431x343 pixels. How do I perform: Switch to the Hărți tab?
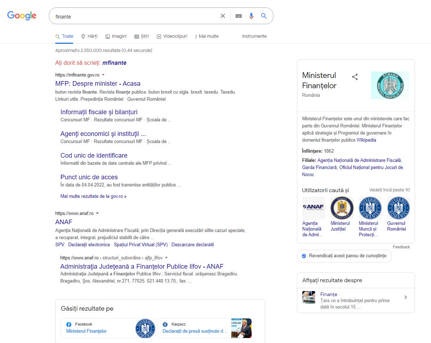[89, 36]
